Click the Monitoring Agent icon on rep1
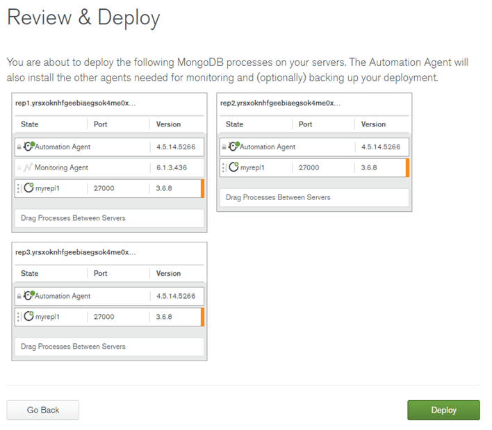492x430 pixels. coord(28,167)
